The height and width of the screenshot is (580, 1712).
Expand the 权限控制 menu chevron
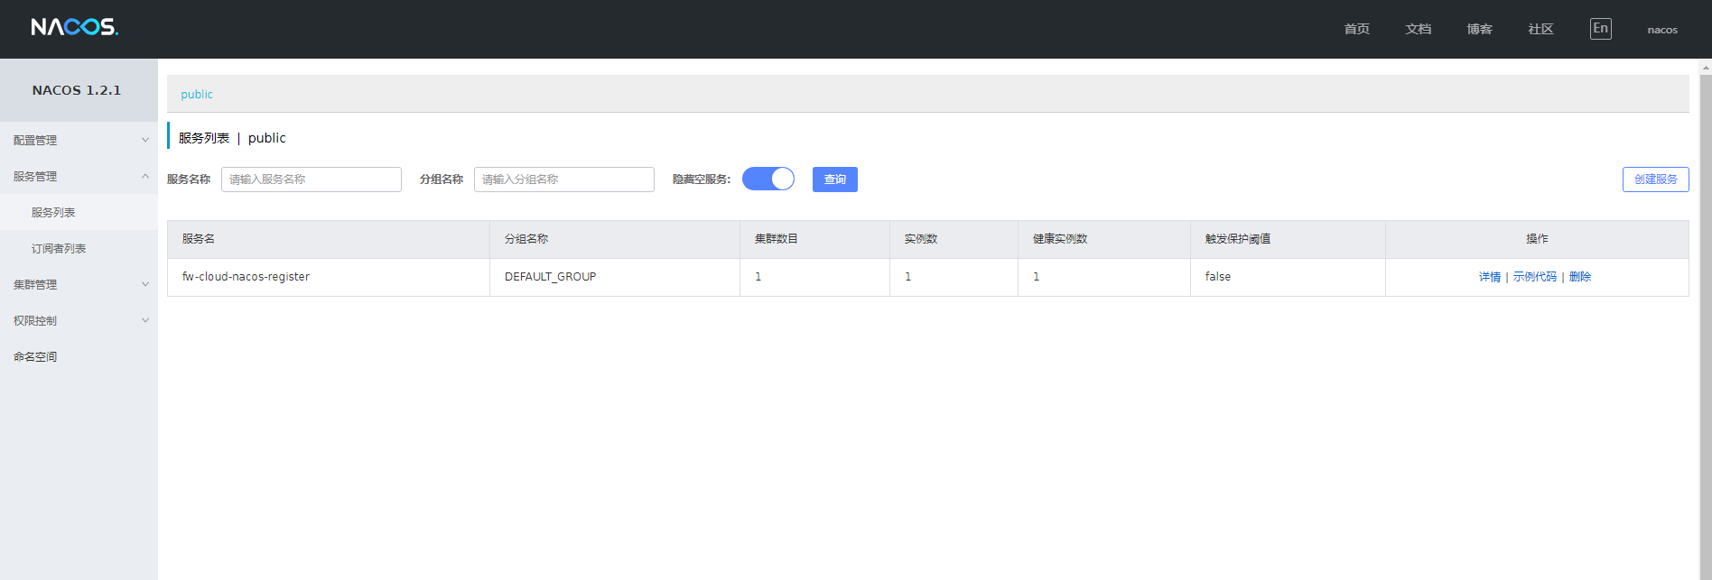click(x=145, y=320)
